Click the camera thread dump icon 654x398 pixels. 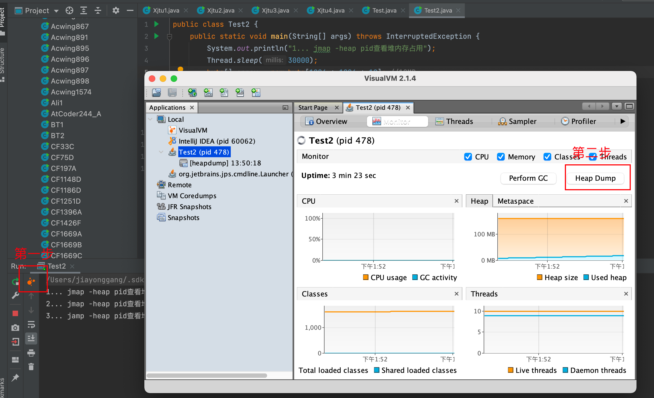(x=15, y=328)
